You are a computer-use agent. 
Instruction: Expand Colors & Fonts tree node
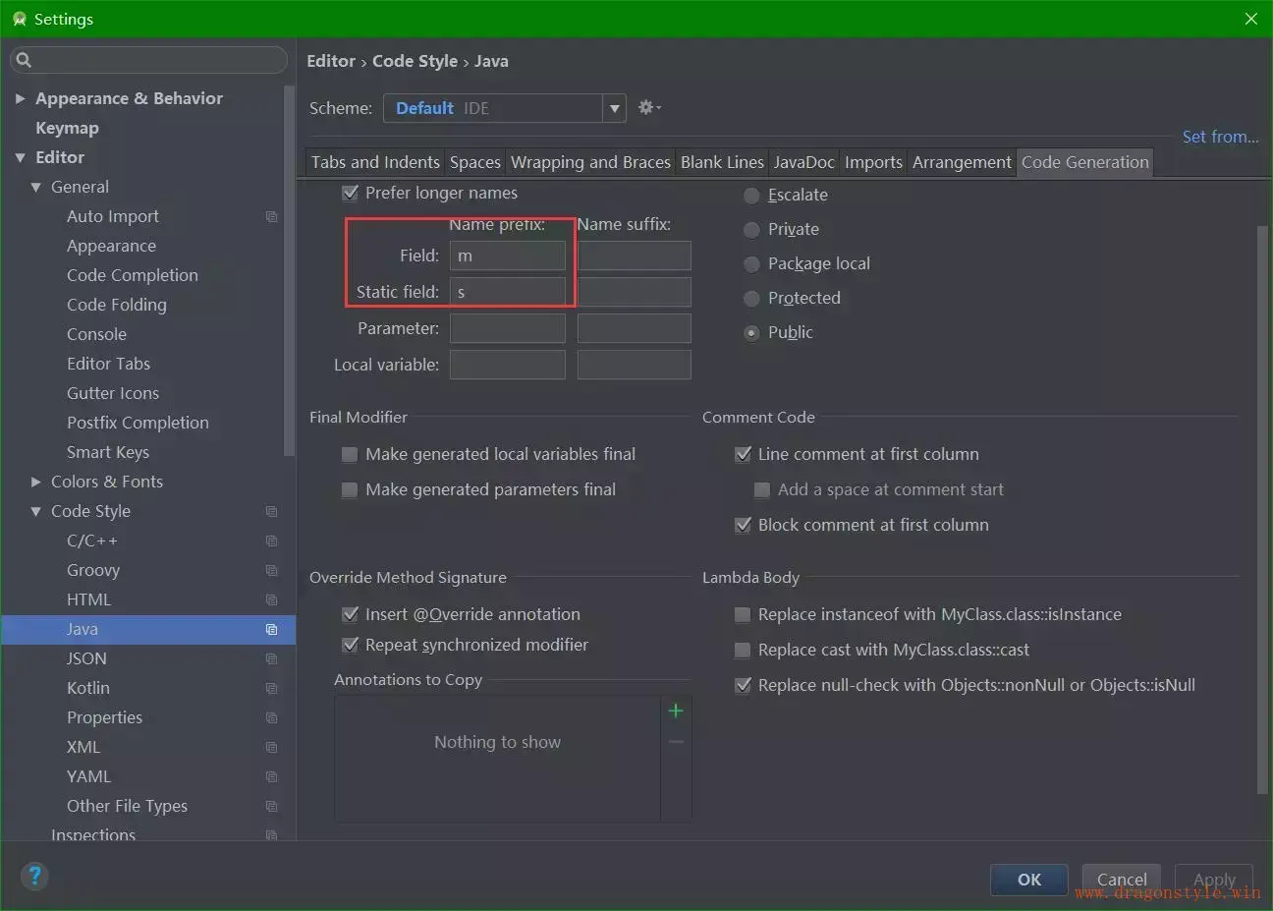click(35, 482)
